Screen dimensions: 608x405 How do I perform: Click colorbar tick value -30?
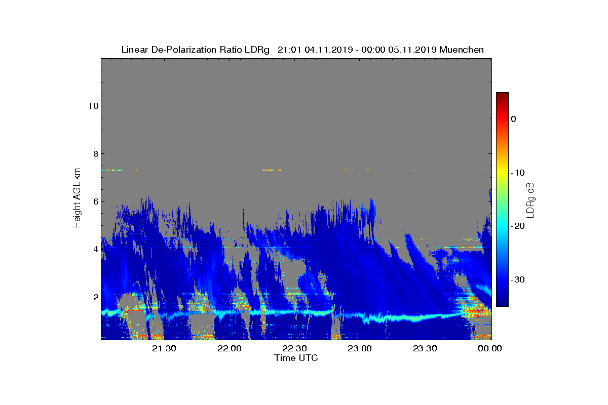pos(517,279)
